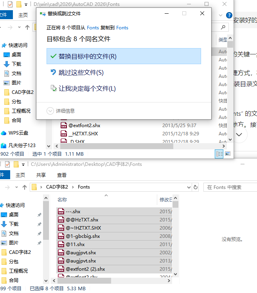Click the 在 Fonts 中搜索 search box
Image resolution: width=257 pixels, height=293 pixels.
[x=230, y=187]
